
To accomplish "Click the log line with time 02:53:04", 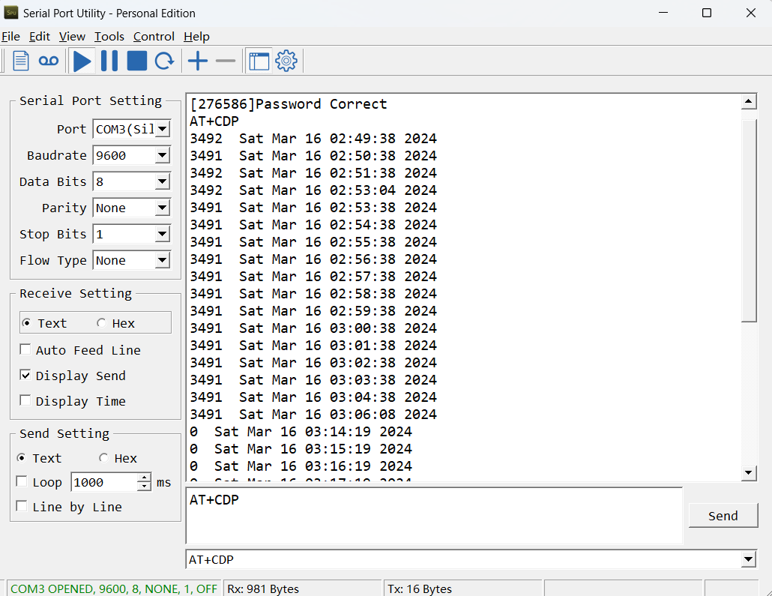I will pos(313,190).
